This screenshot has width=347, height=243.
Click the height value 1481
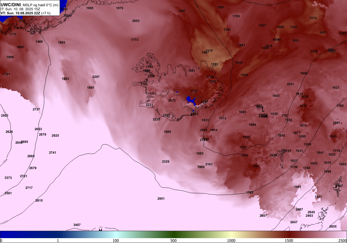tap(256, 166)
